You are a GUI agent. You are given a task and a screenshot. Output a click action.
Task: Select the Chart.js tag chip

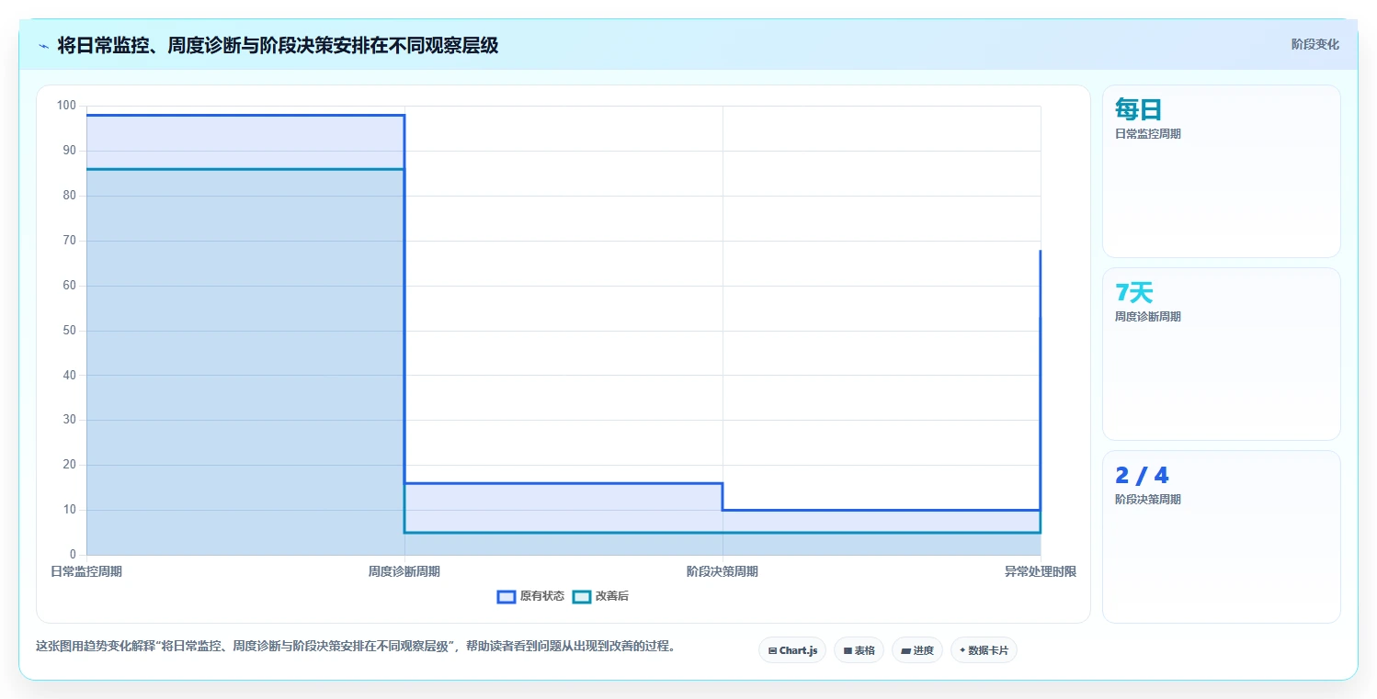tap(792, 650)
